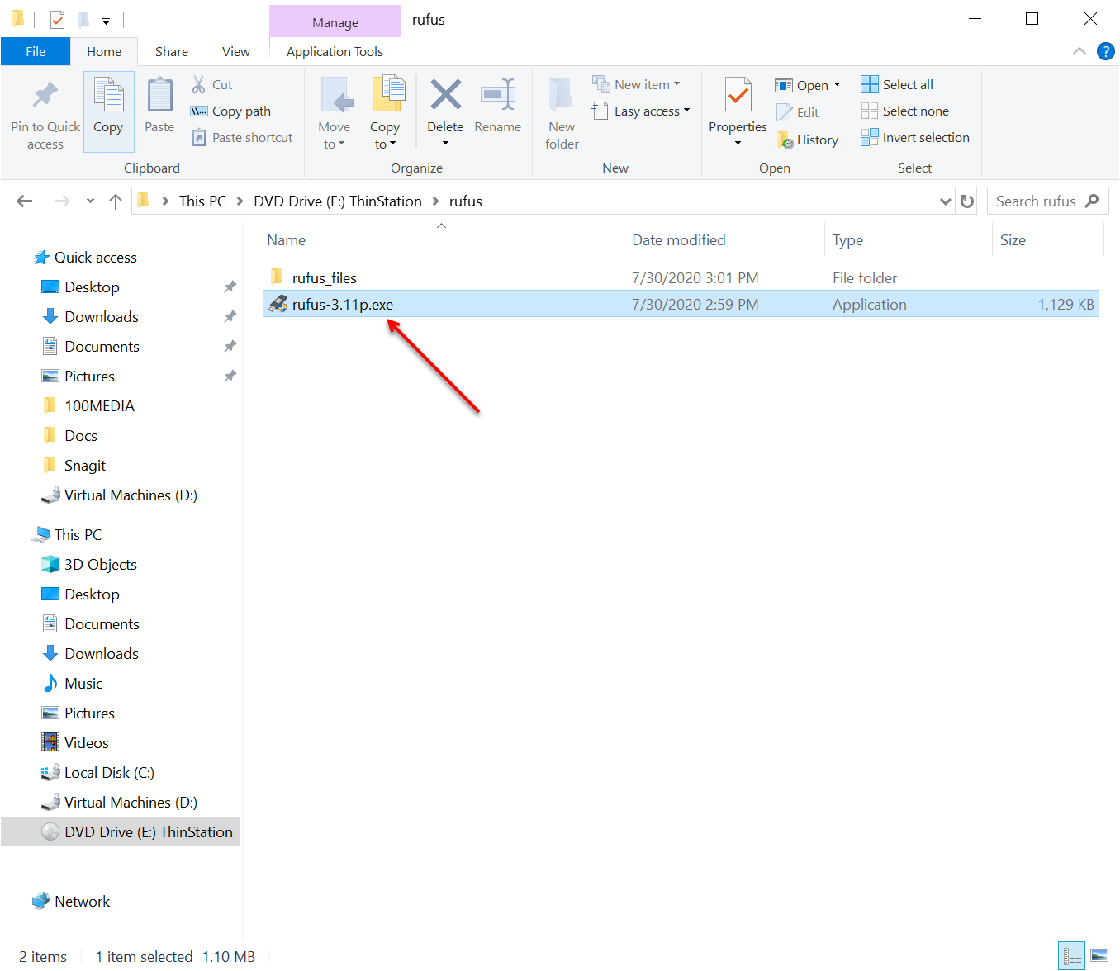Open file History
The height and width of the screenshot is (971, 1120).
tap(808, 140)
